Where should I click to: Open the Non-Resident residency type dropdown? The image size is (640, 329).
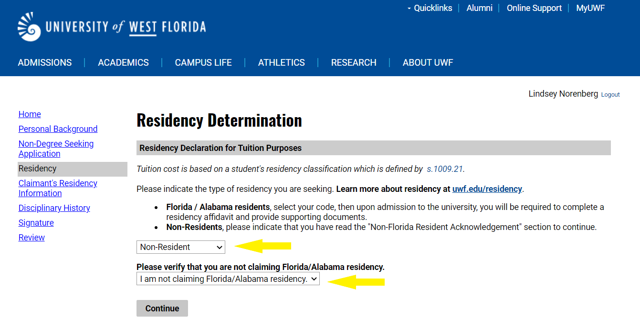pyautogui.click(x=180, y=247)
